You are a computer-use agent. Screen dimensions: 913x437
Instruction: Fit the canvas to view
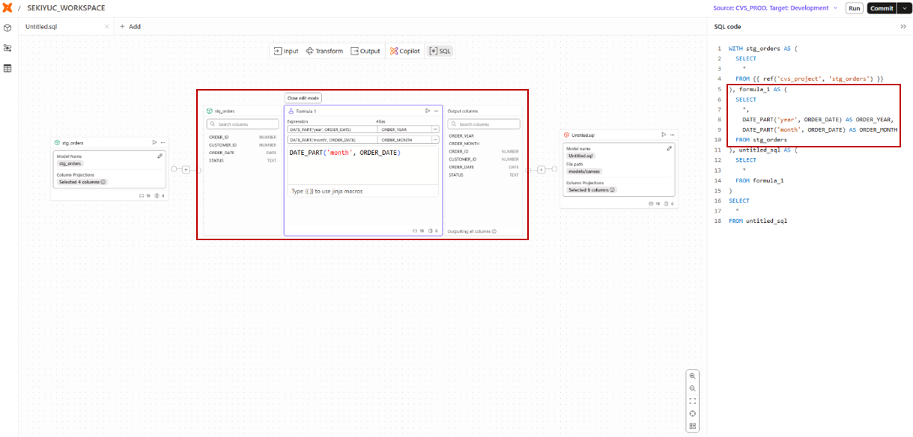tap(693, 401)
